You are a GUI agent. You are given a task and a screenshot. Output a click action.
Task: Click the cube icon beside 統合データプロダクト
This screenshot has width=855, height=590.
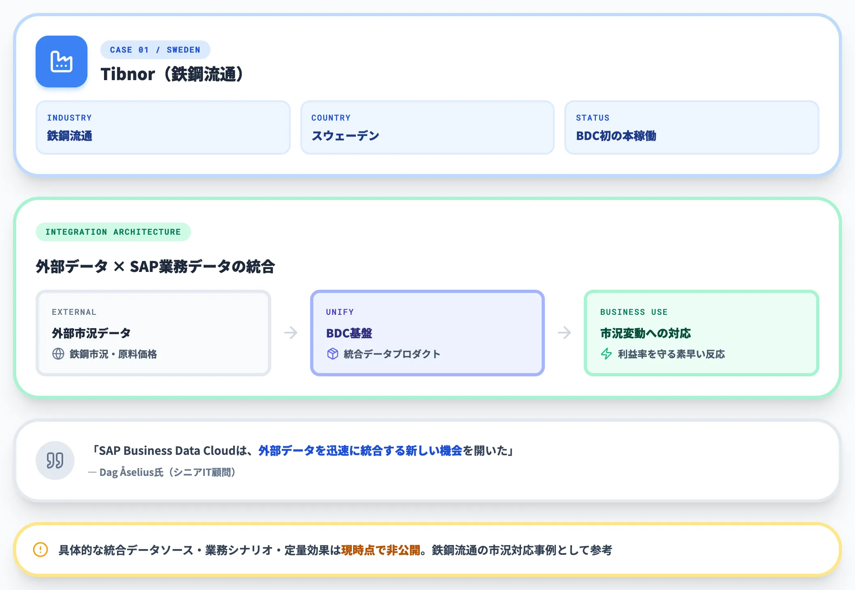click(x=332, y=354)
